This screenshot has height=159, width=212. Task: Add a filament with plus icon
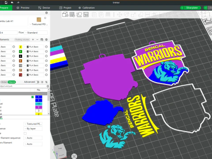tap(33, 39)
